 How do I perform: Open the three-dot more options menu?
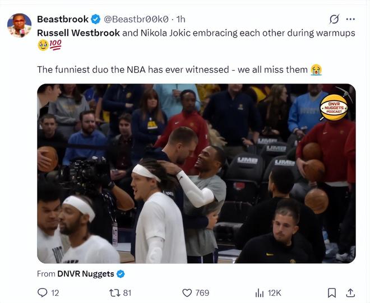350,20
